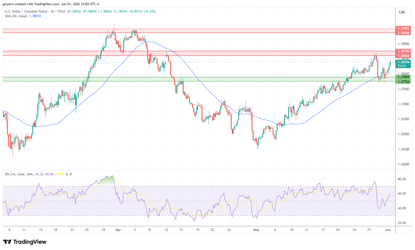Screen dimensions: 415x250
Task: Click the 55:03 bar countdown timer
Action: (x=402, y=66)
